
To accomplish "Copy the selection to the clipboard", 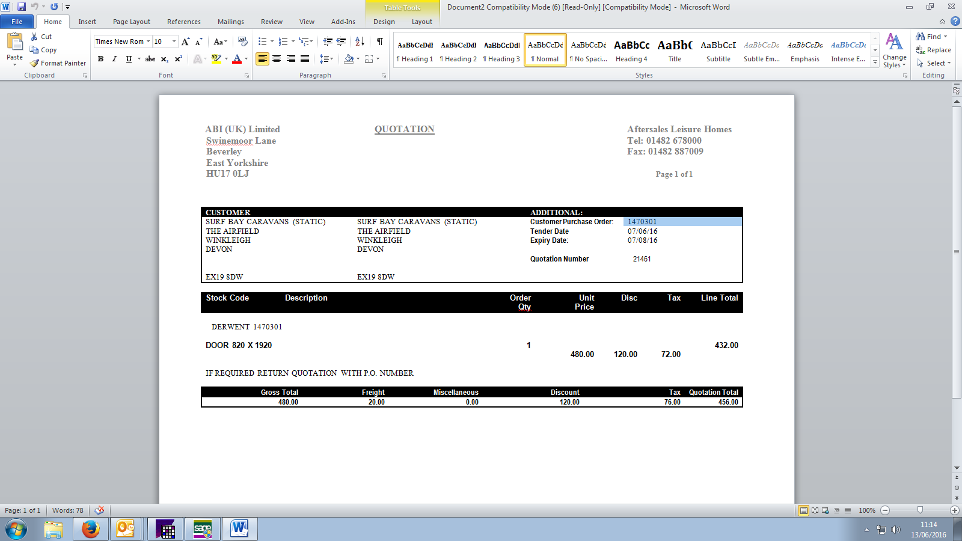I will coord(43,50).
